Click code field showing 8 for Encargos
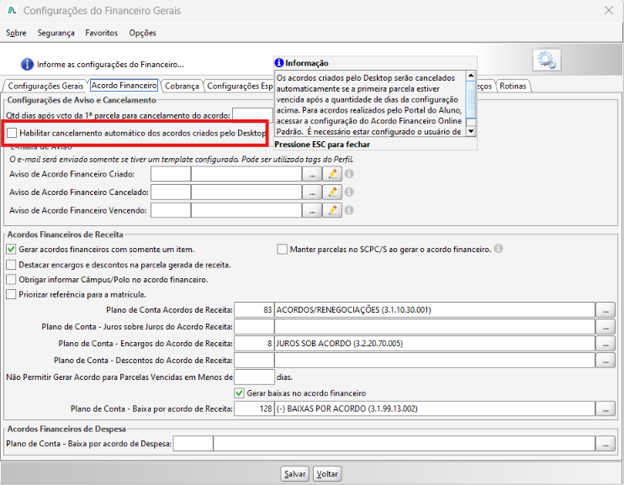The width and height of the screenshot is (624, 485). pos(254,343)
